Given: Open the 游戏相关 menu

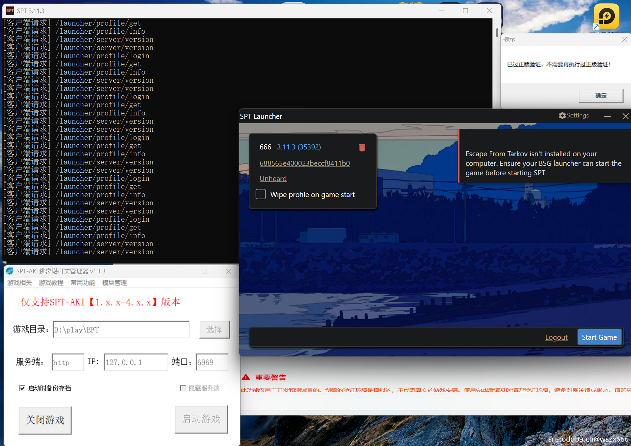Looking at the screenshot, I should (19, 283).
